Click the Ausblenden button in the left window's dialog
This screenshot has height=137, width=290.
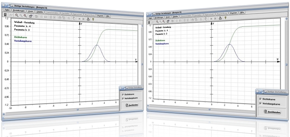[x=131, y=105]
